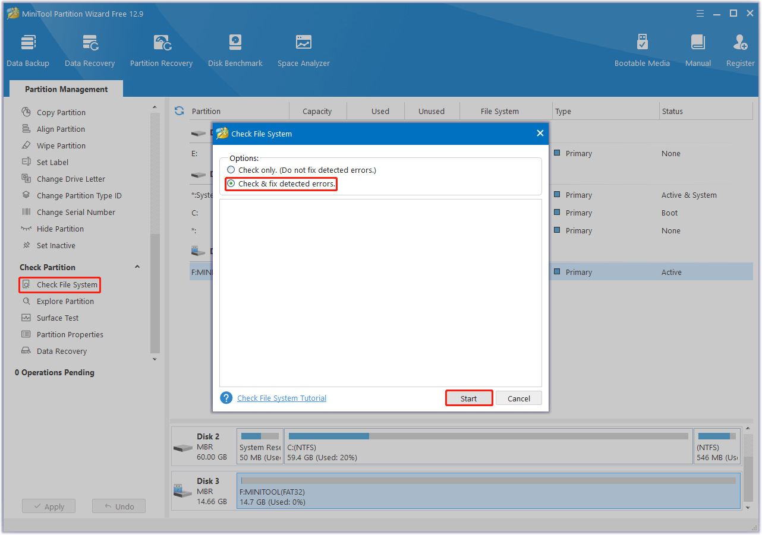Select the F:MINITOOL partition on Disk 3
Viewport: 762px width, 535px height.
click(x=487, y=491)
